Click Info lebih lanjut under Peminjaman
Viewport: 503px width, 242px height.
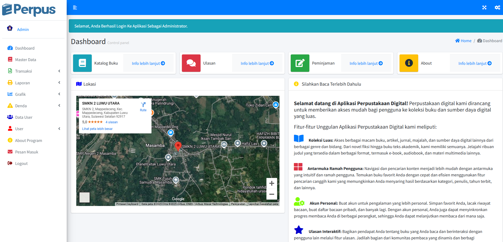pos(366,63)
